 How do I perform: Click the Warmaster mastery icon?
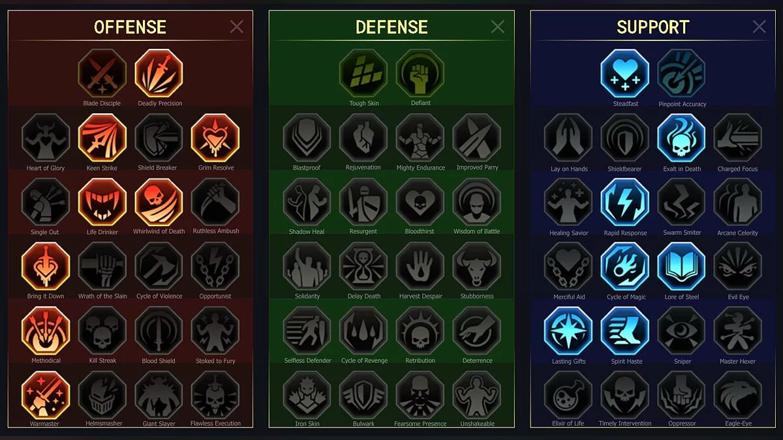pyautogui.click(x=45, y=394)
